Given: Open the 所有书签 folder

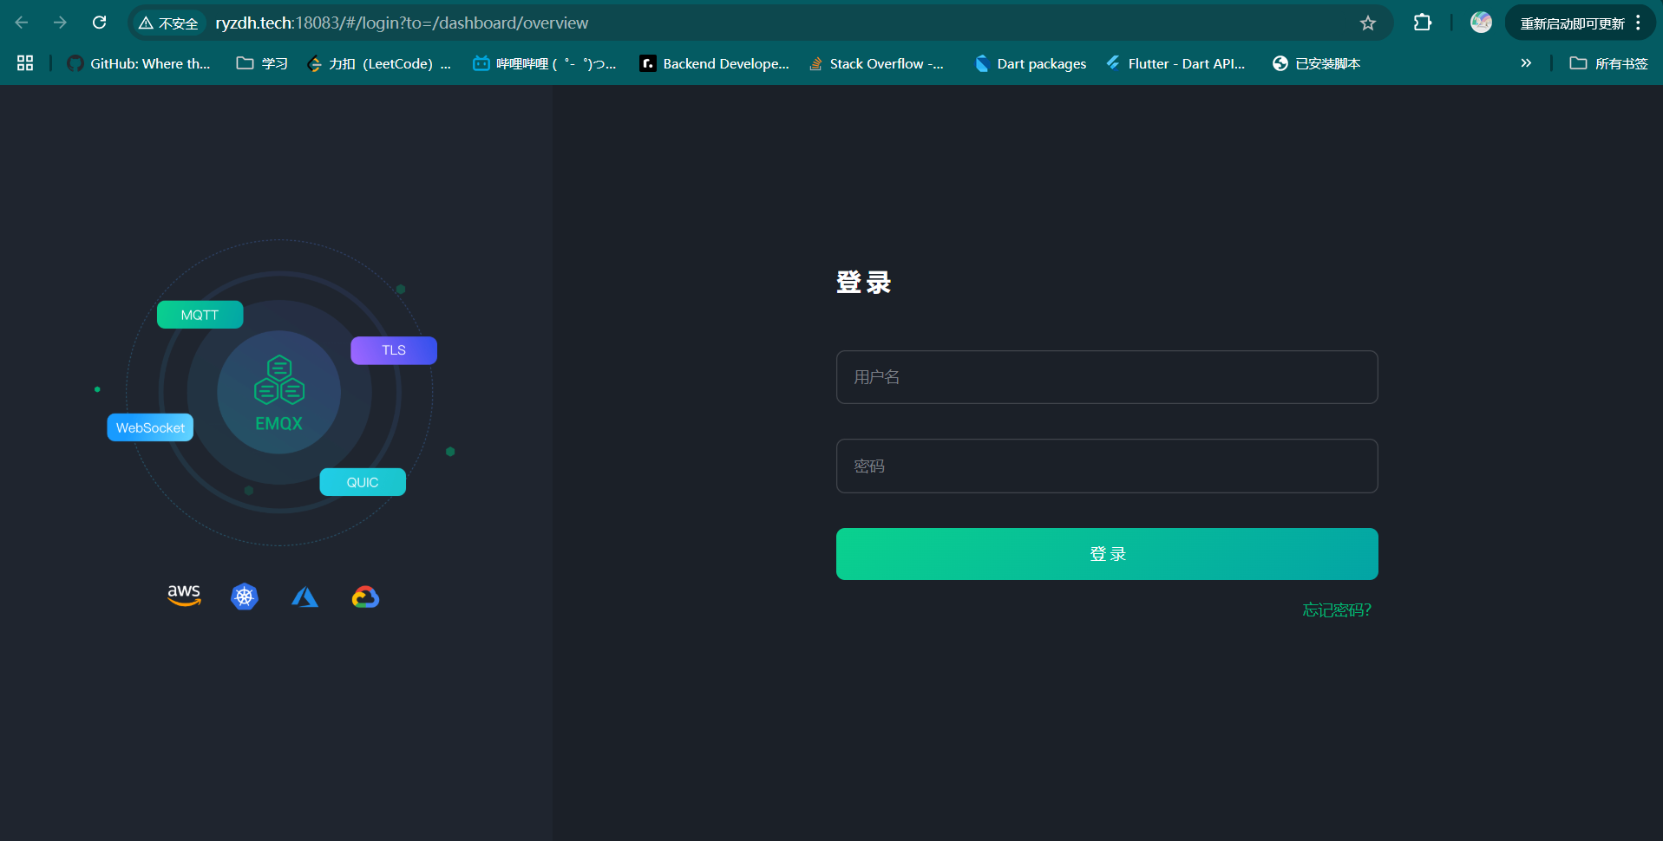Looking at the screenshot, I should [1609, 63].
